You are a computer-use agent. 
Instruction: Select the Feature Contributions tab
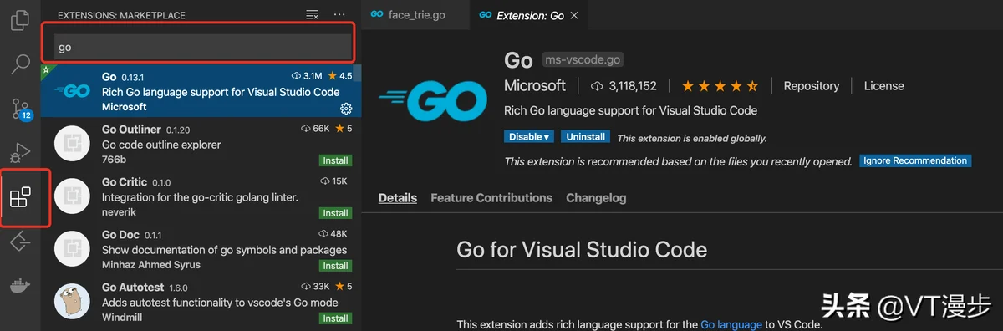tap(491, 198)
